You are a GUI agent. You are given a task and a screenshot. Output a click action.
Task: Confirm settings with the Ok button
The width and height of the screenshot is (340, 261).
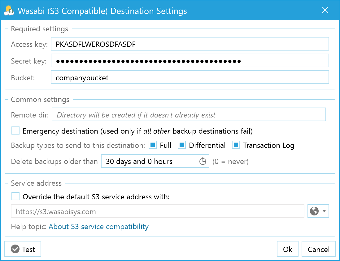[x=288, y=249]
